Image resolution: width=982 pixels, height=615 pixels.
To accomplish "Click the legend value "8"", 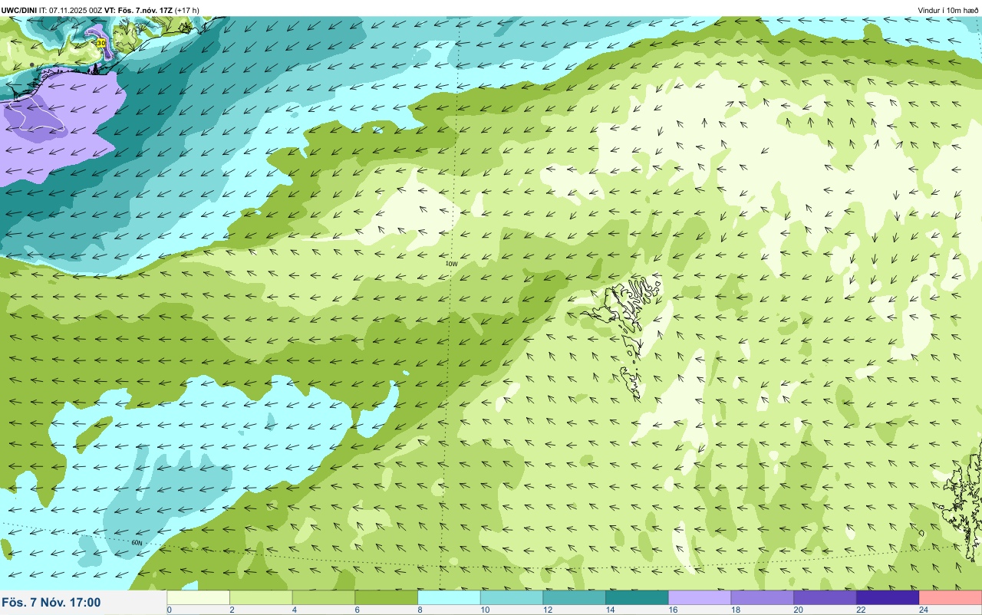I will (419, 610).
